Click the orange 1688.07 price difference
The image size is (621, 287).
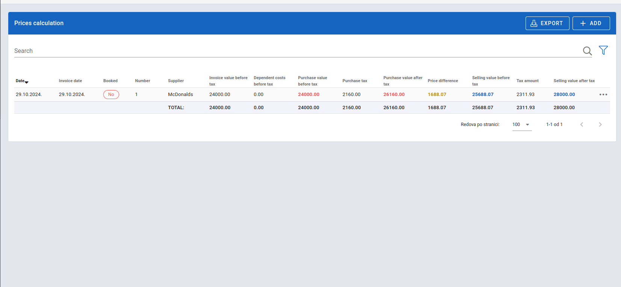pos(437,95)
